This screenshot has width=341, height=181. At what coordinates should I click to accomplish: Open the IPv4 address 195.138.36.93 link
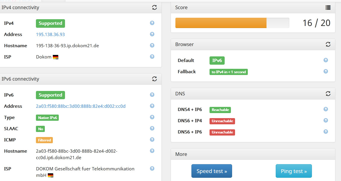(x=50, y=35)
